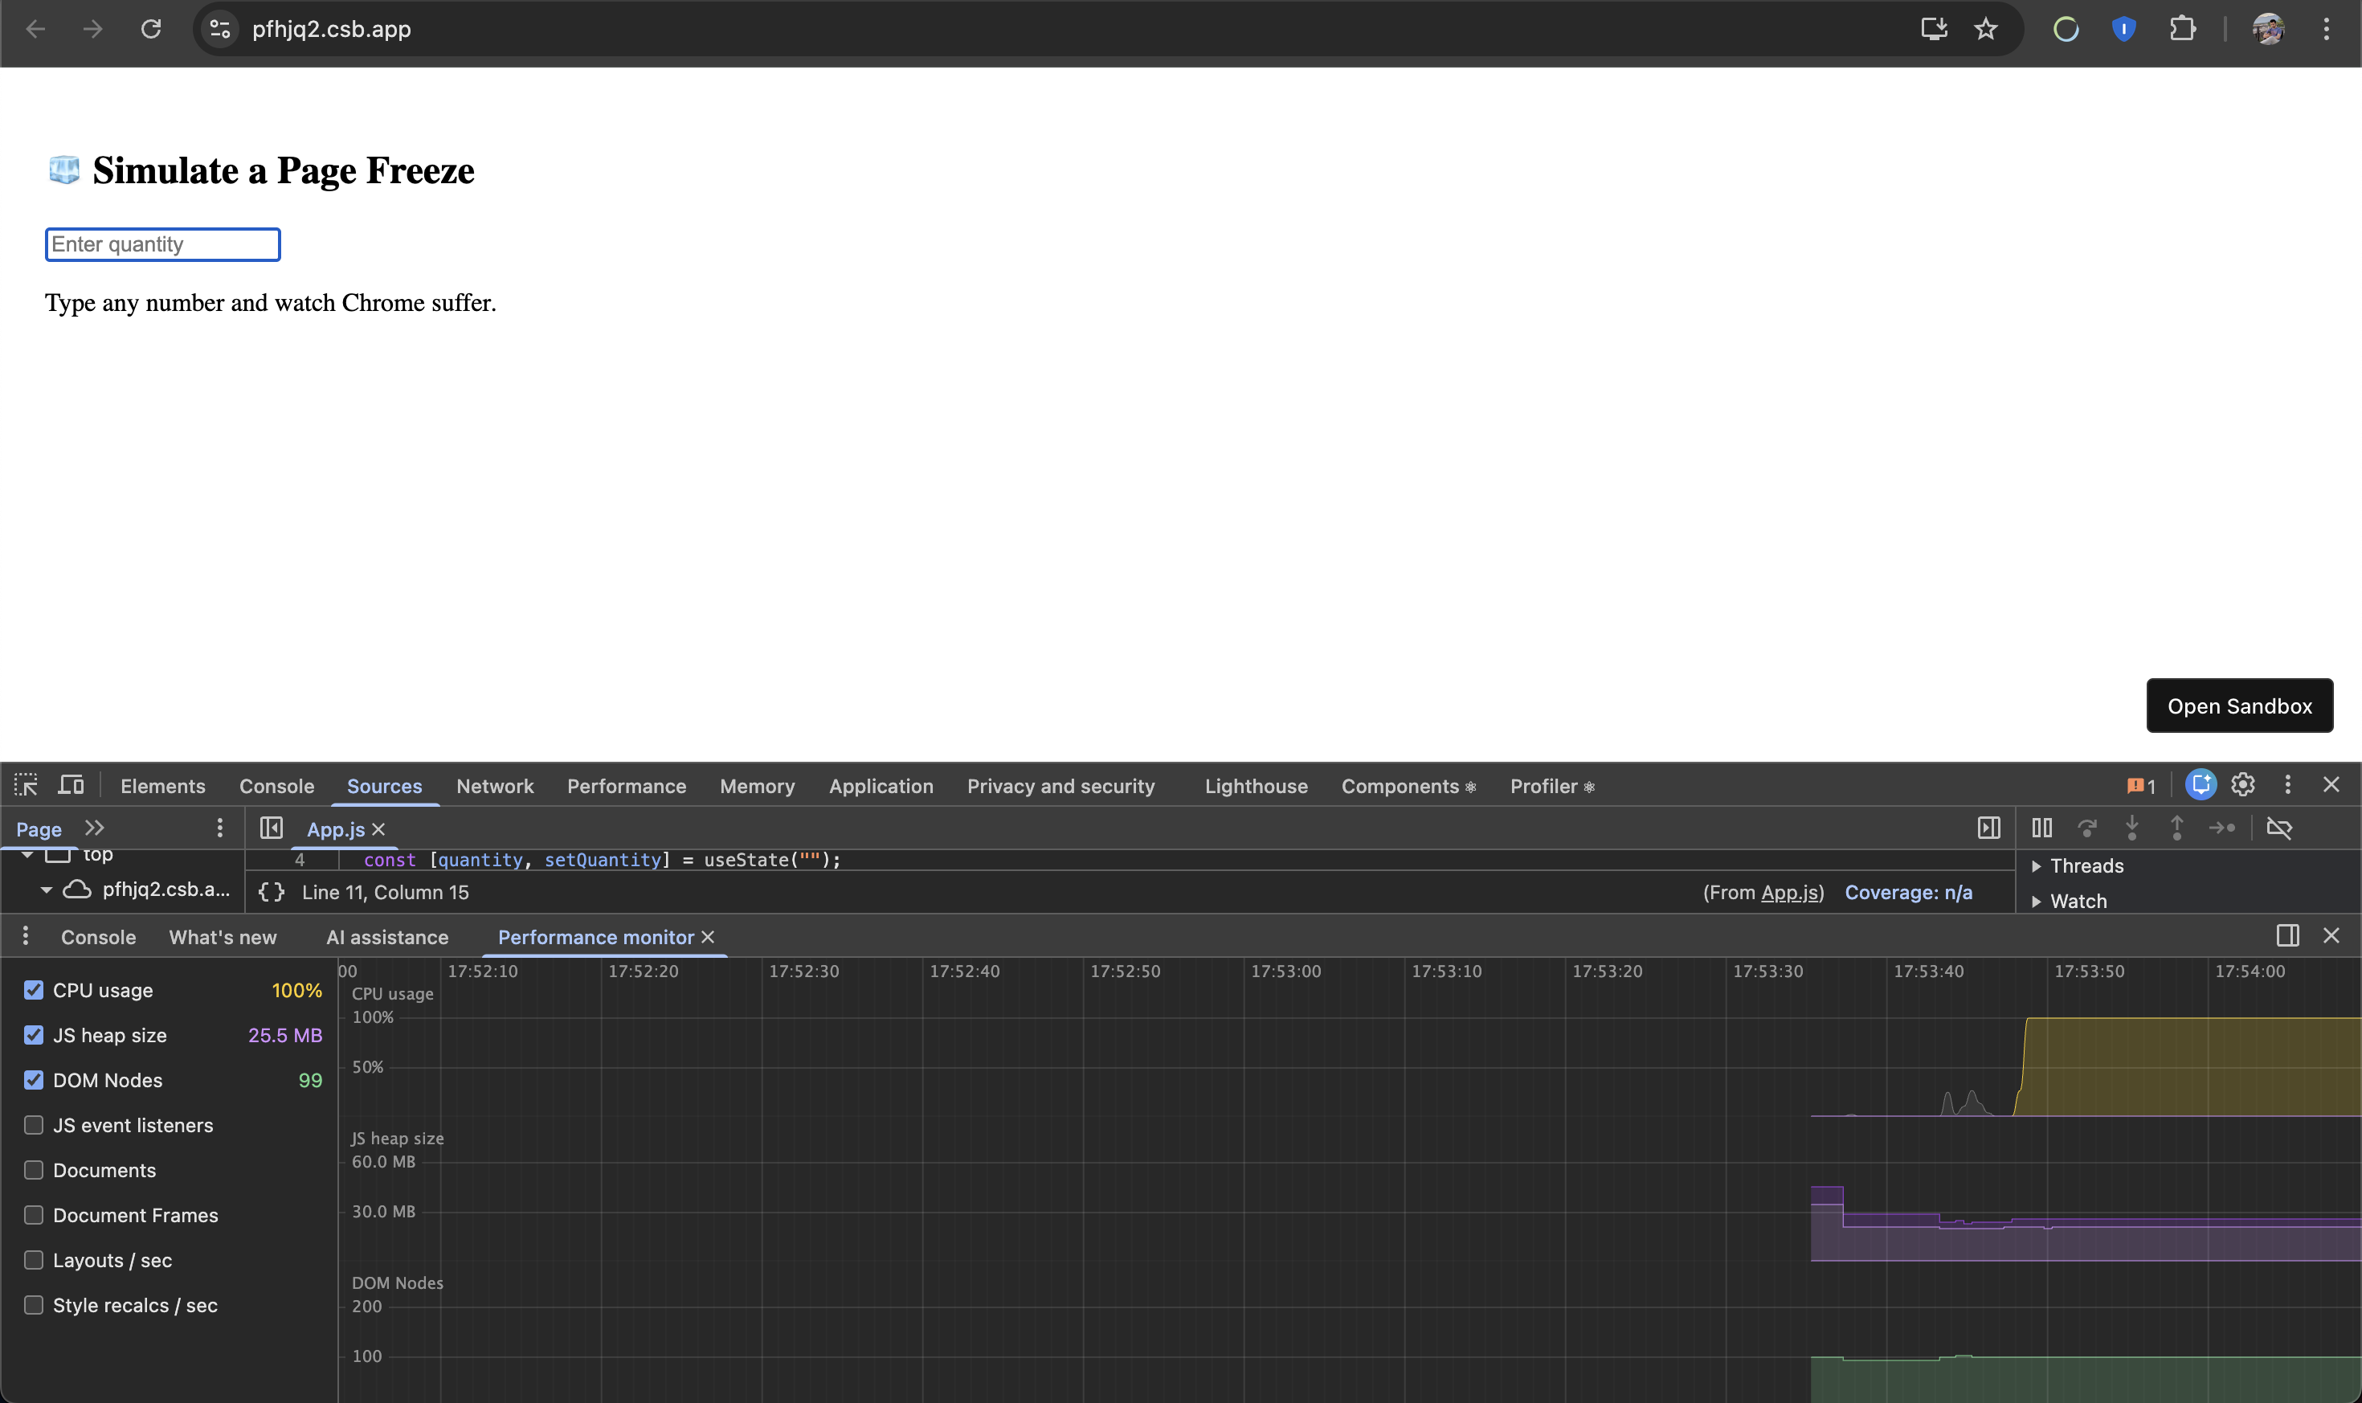Enable Layouts / sec checkbox

[34, 1260]
